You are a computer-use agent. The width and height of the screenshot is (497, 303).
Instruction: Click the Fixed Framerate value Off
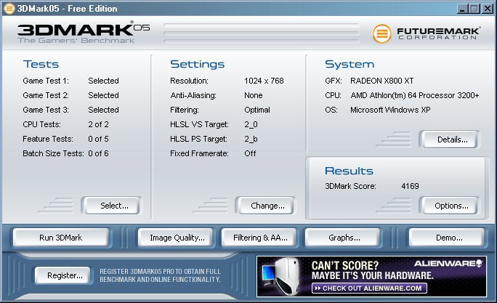pos(250,153)
